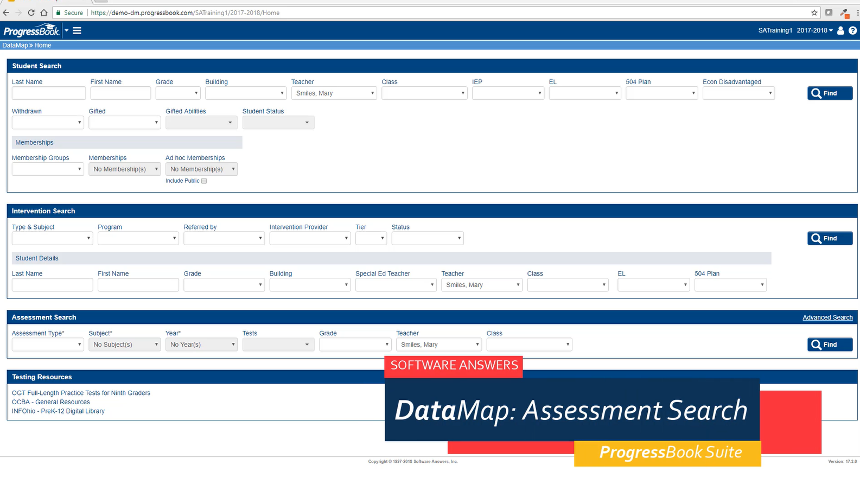
Task: Open the Intervention Provider dropdown
Action: pyautogui.click(x=310, y=238)
